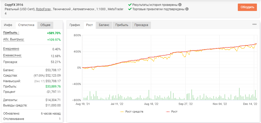
Task: Click the +109.97% absolute gain value
Action: coord(54,40)
